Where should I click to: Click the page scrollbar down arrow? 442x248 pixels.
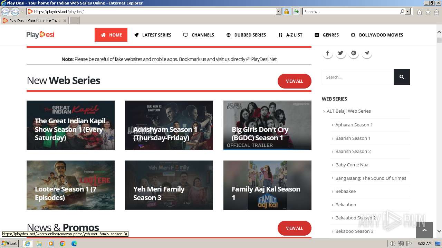coord(439,231)
